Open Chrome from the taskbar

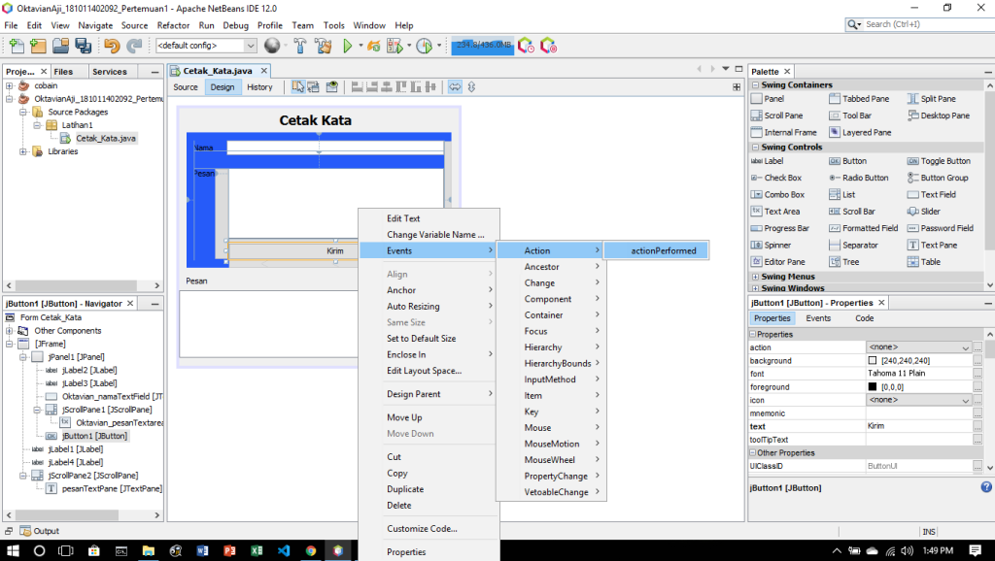pyautogui.click(x=310, y=550)
